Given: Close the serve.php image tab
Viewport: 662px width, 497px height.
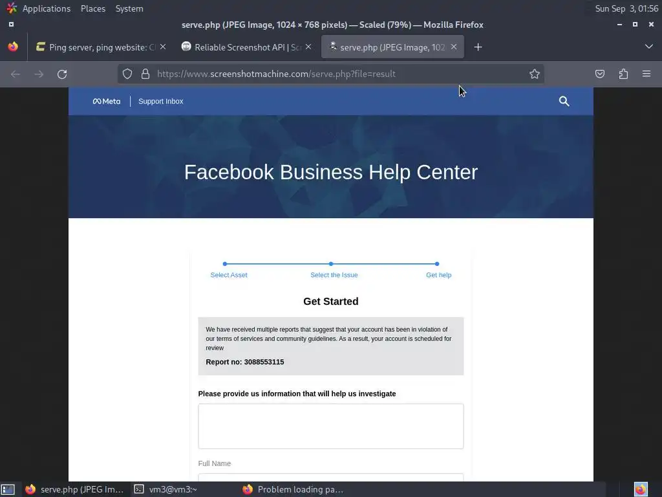Looking at the screenshot, I should coord(454,47).
